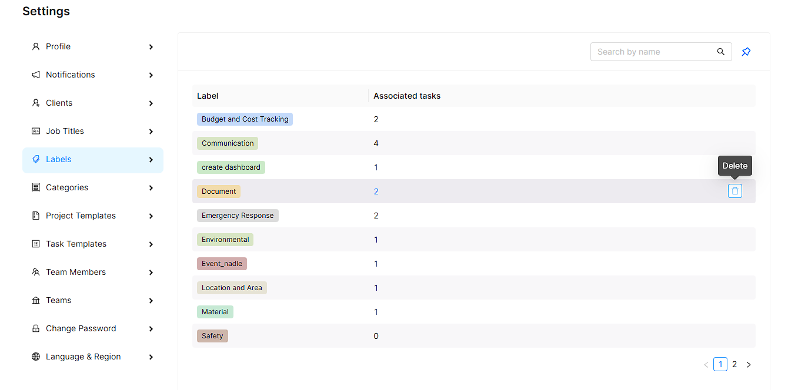Open the Clients settings section
Image resolution: width=788 pixels, height=390 pixels.
(59, 103)
